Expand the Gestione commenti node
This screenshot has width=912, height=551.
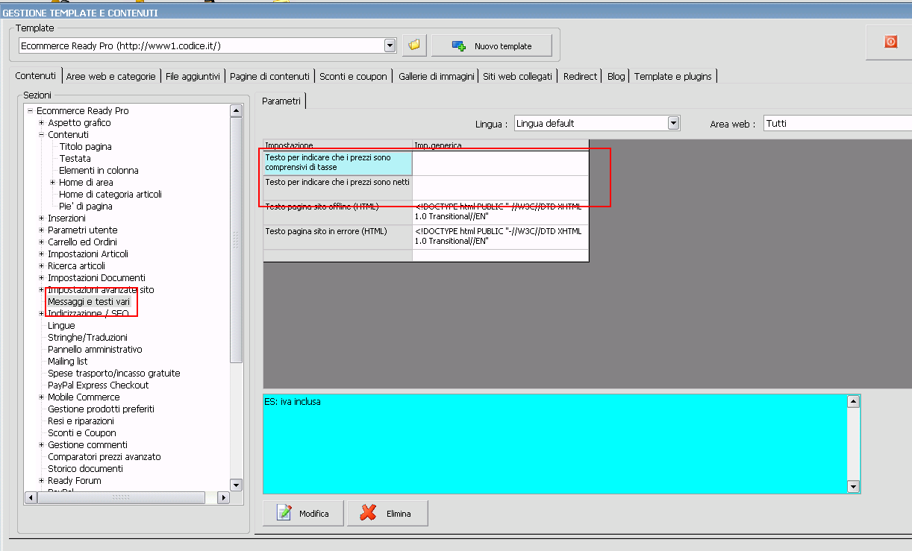[42, 444]
